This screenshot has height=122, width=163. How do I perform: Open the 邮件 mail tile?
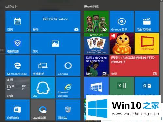(55, 21)
